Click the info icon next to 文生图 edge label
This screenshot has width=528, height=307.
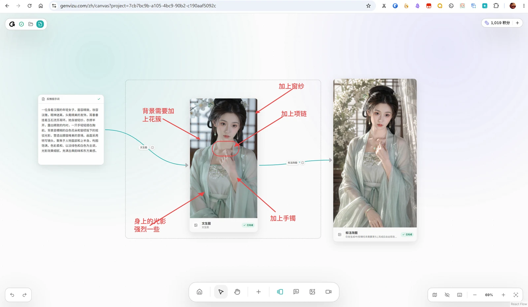click(x=152, y=148)
